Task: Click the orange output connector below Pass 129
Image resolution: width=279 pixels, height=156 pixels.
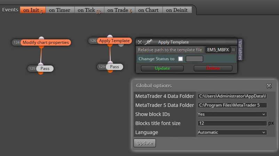Action: pyautogui.click(x=110, y=71)
